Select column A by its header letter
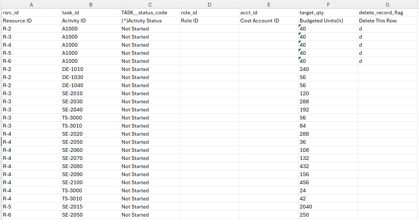 point(31,5)
